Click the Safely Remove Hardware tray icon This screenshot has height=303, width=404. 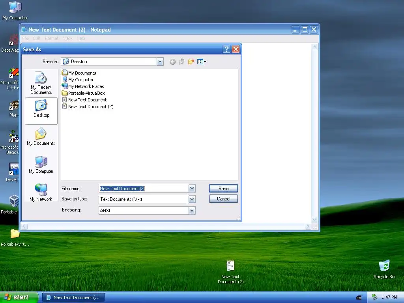[374, 297]
